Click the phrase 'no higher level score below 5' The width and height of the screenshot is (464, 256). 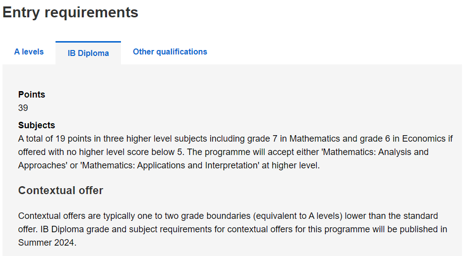[125, 152]
